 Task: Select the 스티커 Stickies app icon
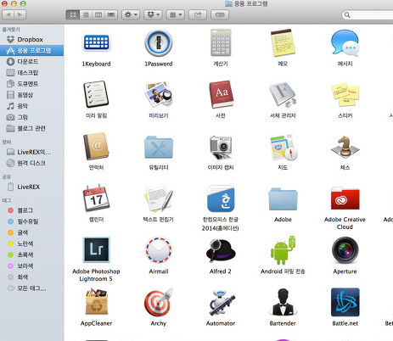[345, 95]
